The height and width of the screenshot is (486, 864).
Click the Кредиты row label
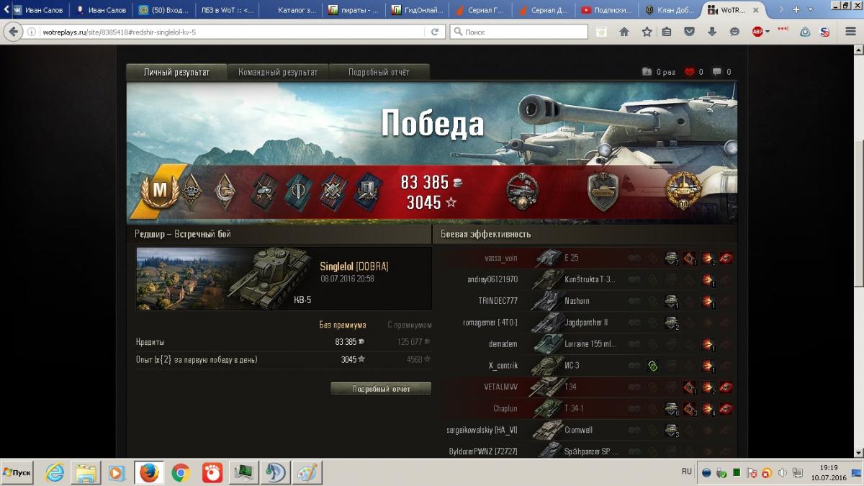pyautogui.click(x=150, y=342)
